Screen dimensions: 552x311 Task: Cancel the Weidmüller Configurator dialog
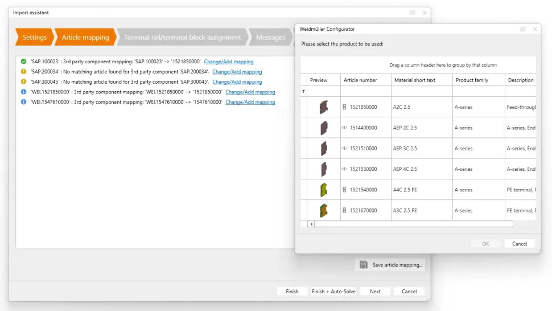[x=519, y=244]
